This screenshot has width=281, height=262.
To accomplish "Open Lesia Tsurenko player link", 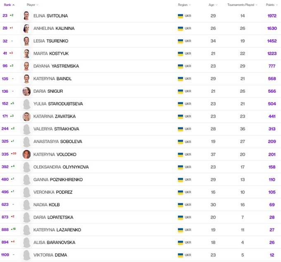I will (51, 41).
